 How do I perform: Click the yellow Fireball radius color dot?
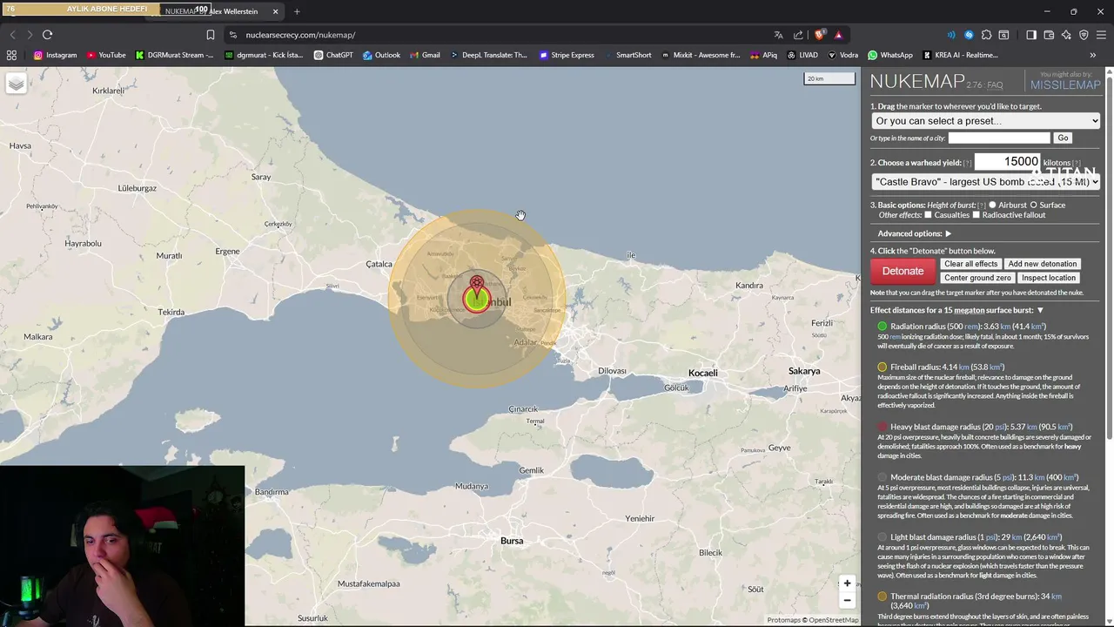(x=882, y=367)
